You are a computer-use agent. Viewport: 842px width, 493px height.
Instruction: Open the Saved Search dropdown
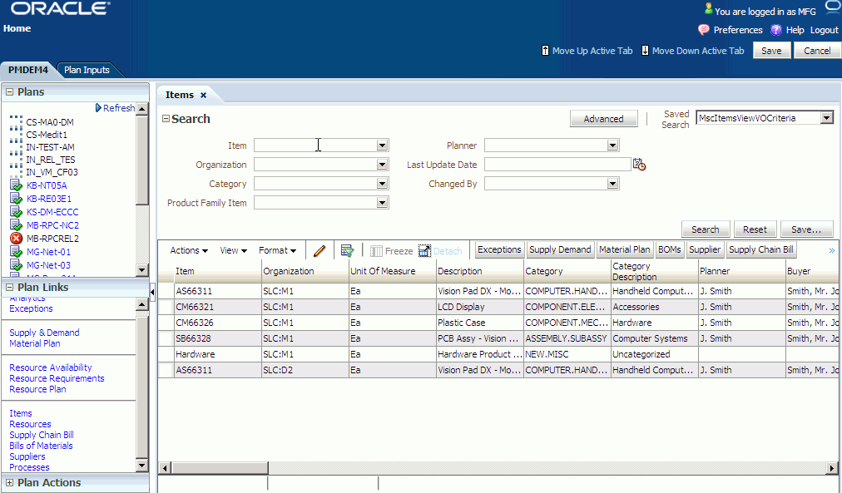coord(826,118)
